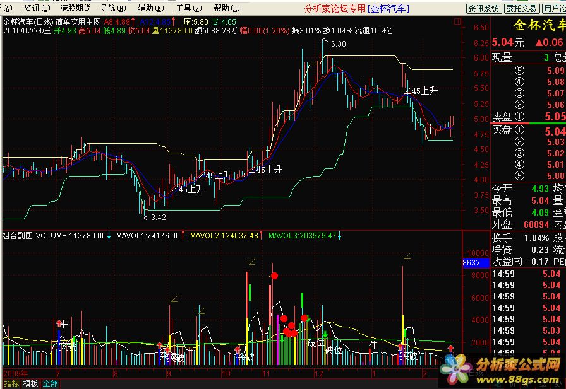Click the green down arrow above 破位 bar
Image resolution: width=566 pixels, height=389 pixels.
click(325, 334)
